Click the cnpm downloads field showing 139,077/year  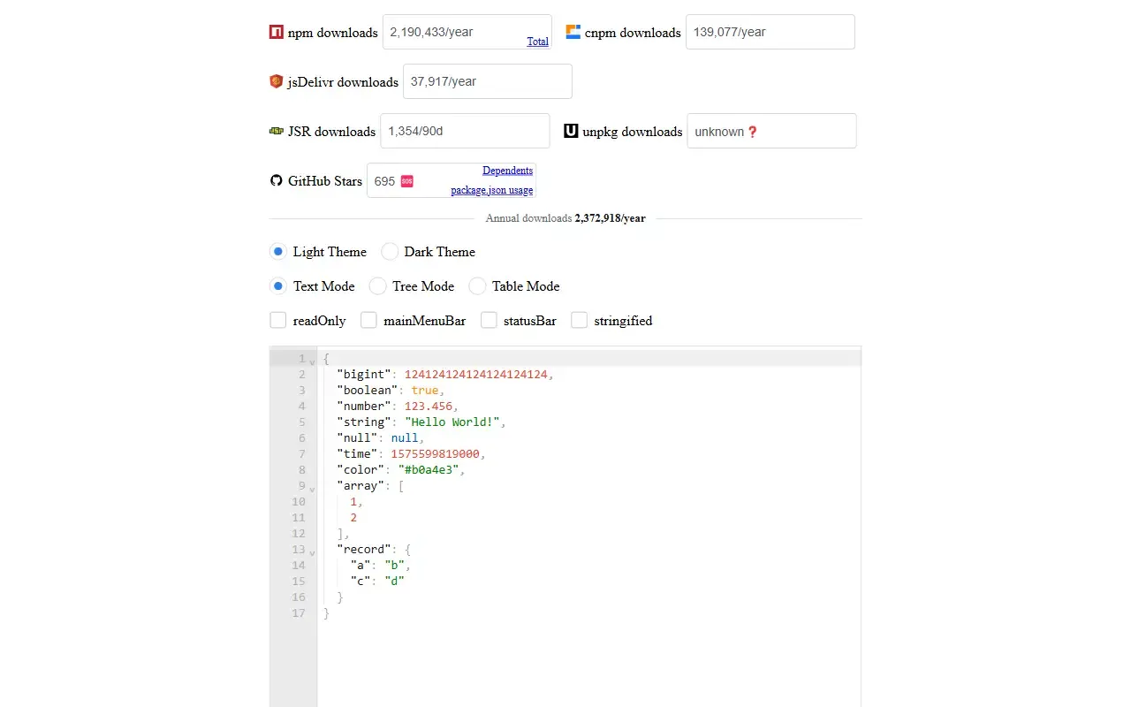point(770,32)
